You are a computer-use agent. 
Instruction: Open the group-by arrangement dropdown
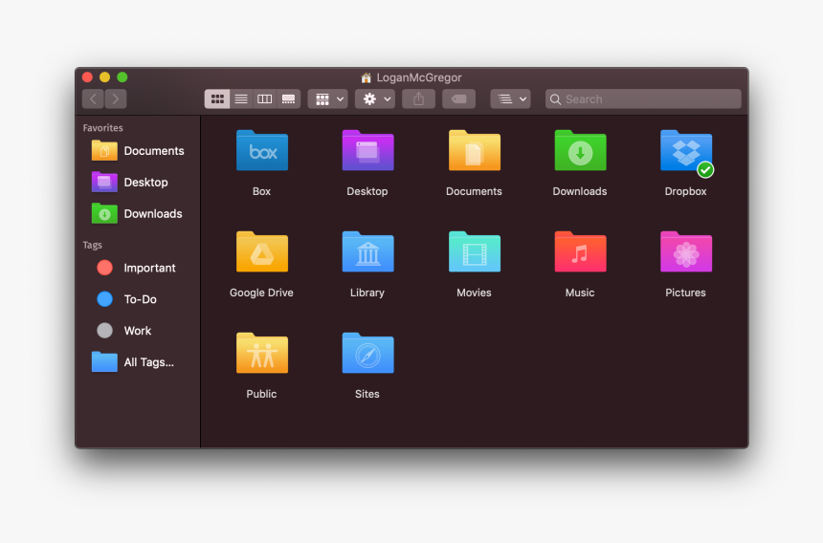point(328,99)
